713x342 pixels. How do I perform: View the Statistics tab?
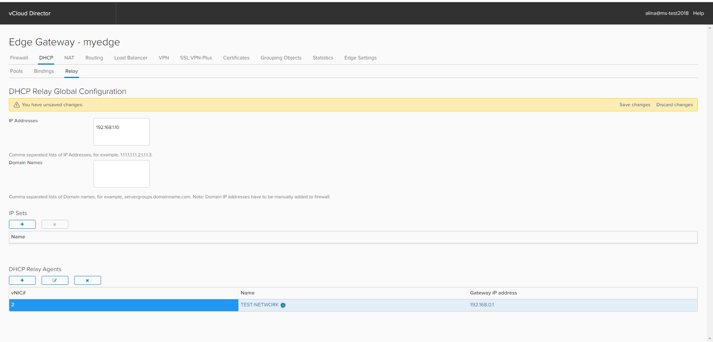click(323, 58)
